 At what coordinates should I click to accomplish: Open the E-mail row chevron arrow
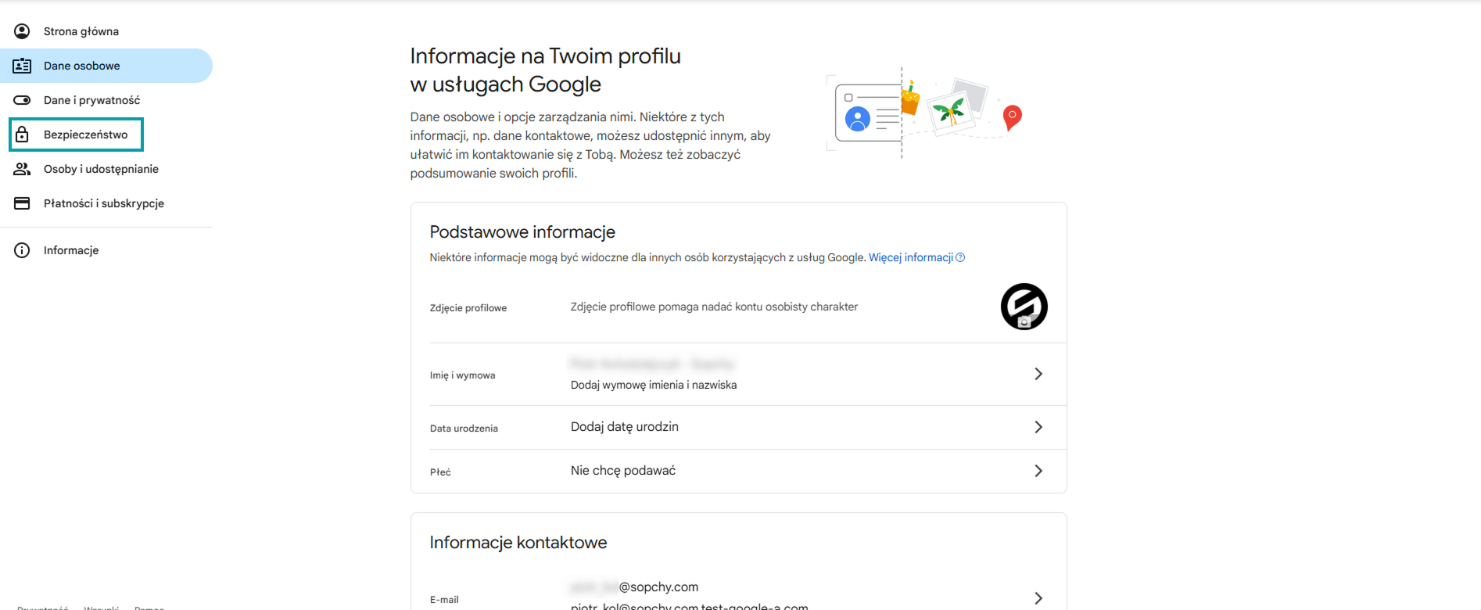[1038, 598]
